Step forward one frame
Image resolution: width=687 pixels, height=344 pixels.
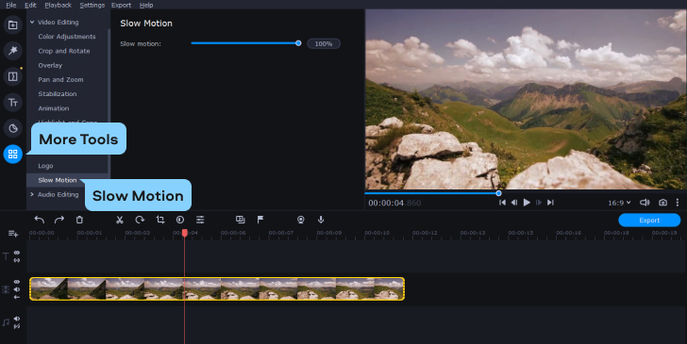point(539,203)
